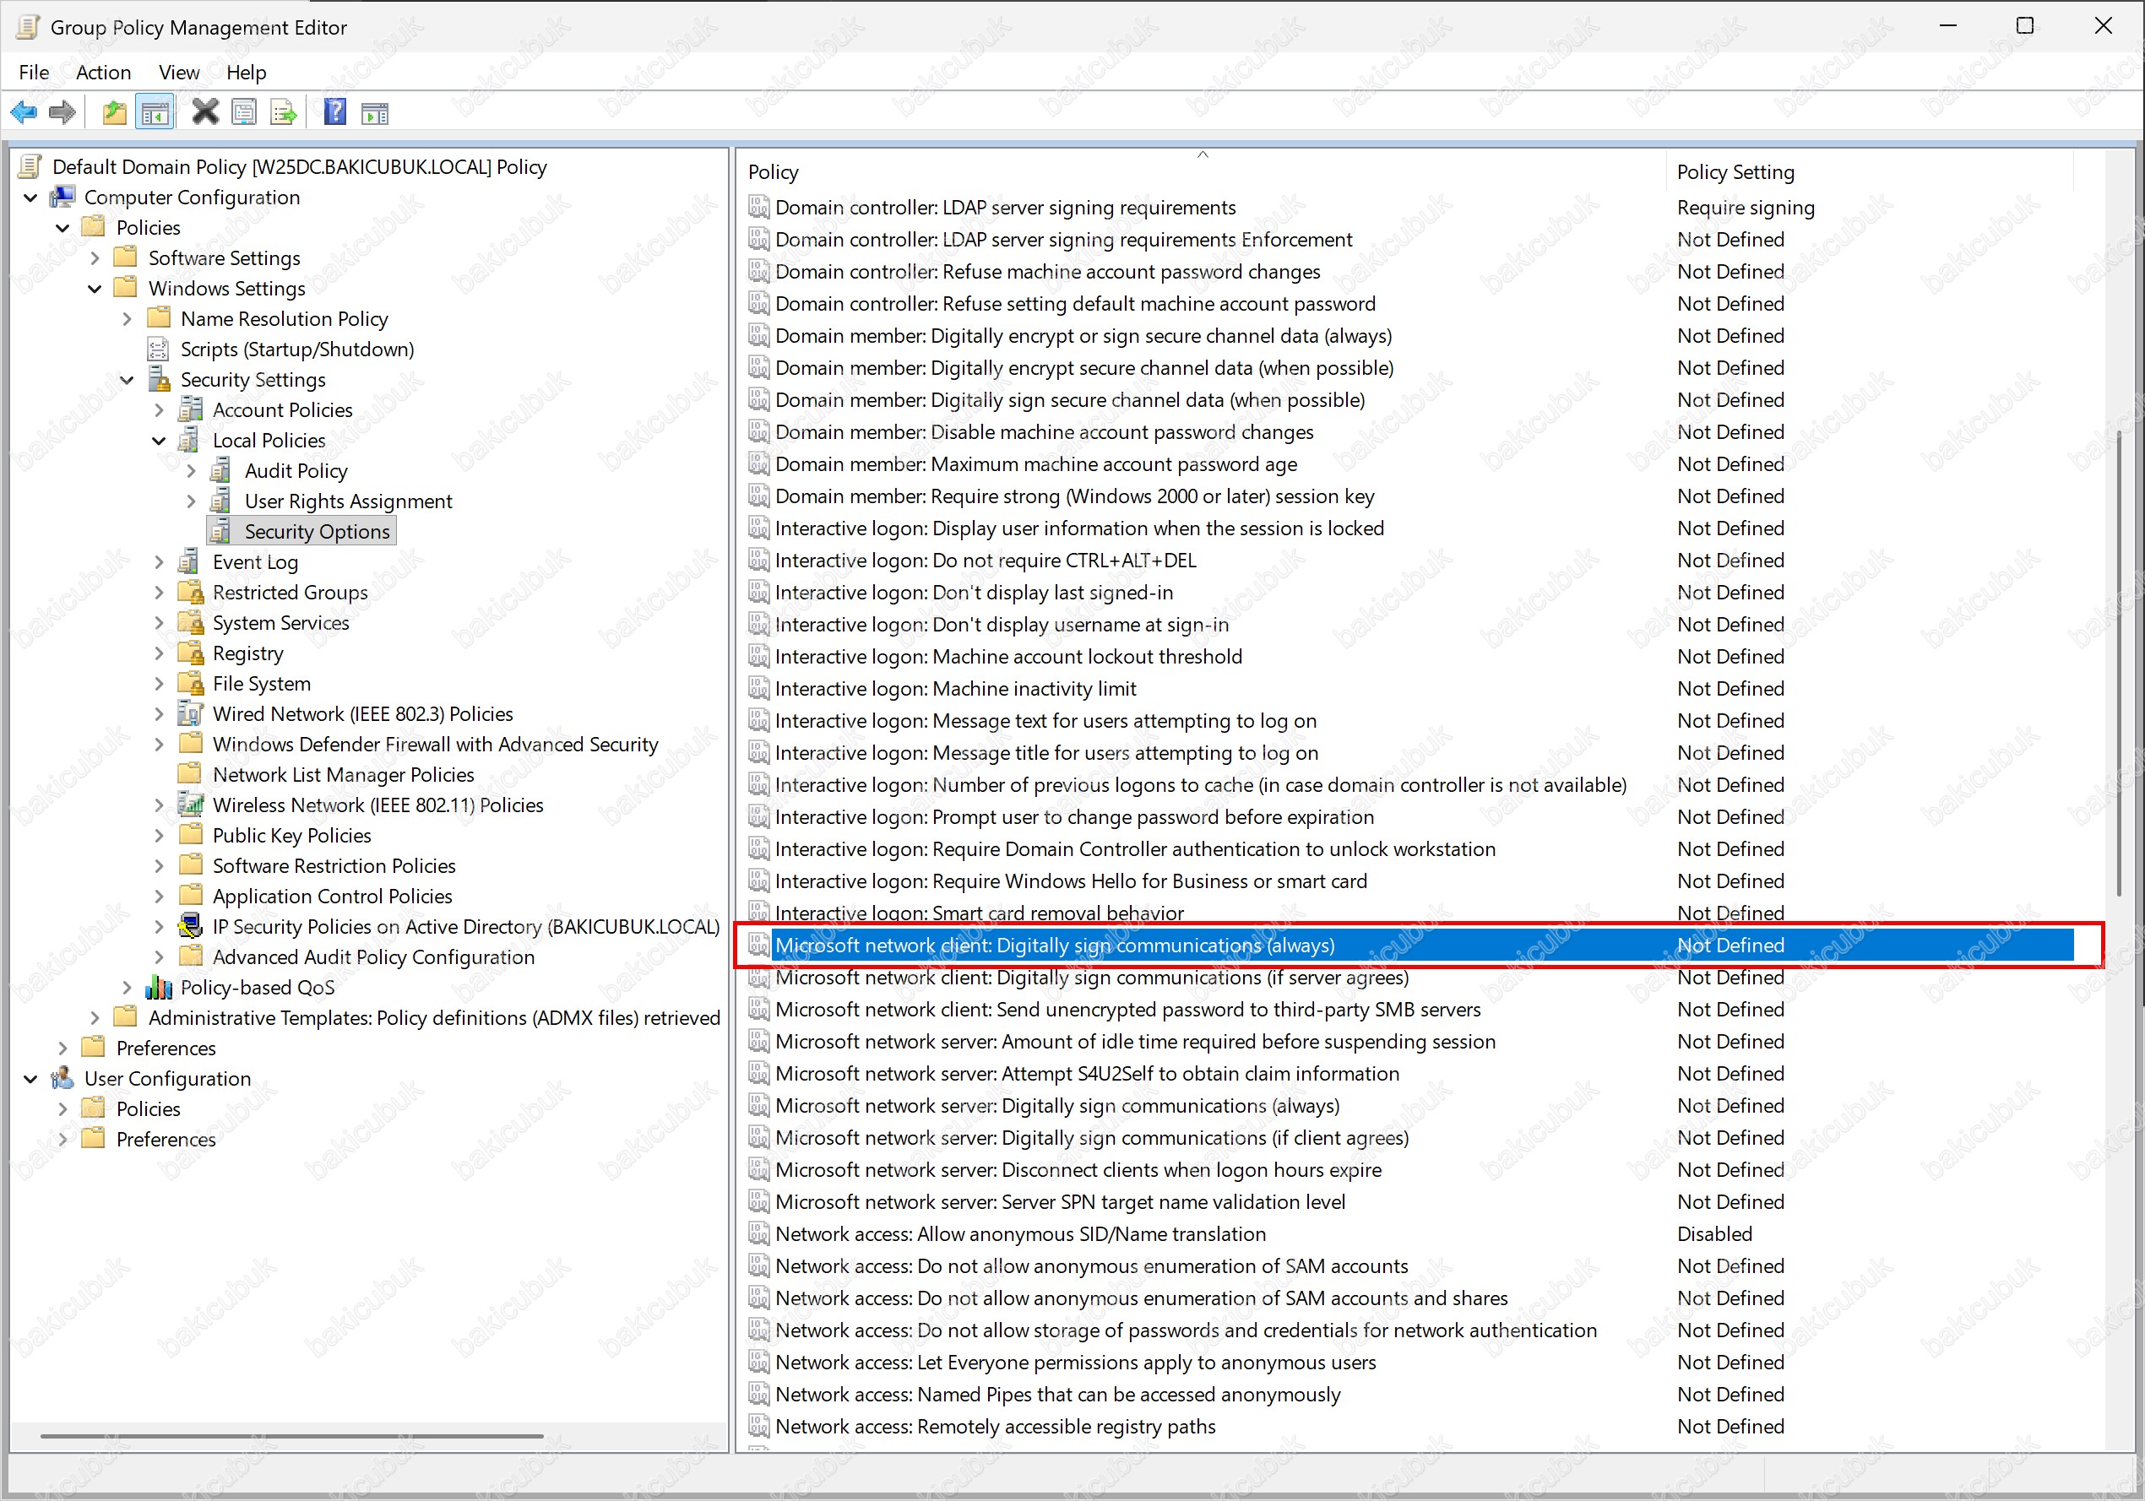Collapse the User Configuration node
The width and height of the screenshot is (2145, 1501).
(31, 1079)
